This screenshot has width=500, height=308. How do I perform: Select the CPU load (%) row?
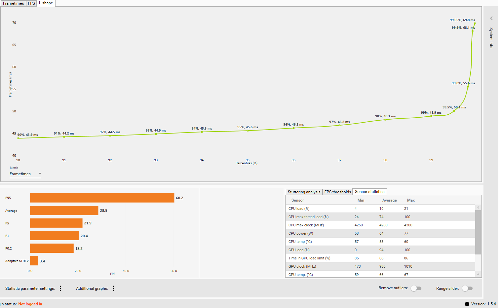click(380, 209)
